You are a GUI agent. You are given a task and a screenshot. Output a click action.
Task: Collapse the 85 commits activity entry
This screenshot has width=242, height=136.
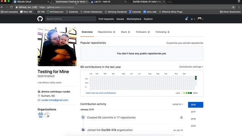[x=181, y=117]
